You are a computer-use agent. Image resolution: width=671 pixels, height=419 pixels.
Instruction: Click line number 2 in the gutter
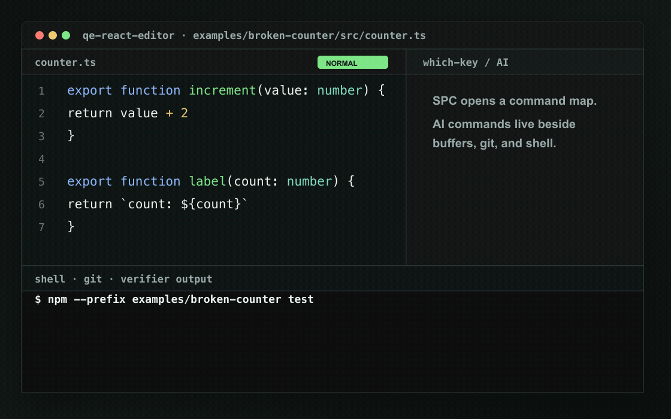point(41,113)
